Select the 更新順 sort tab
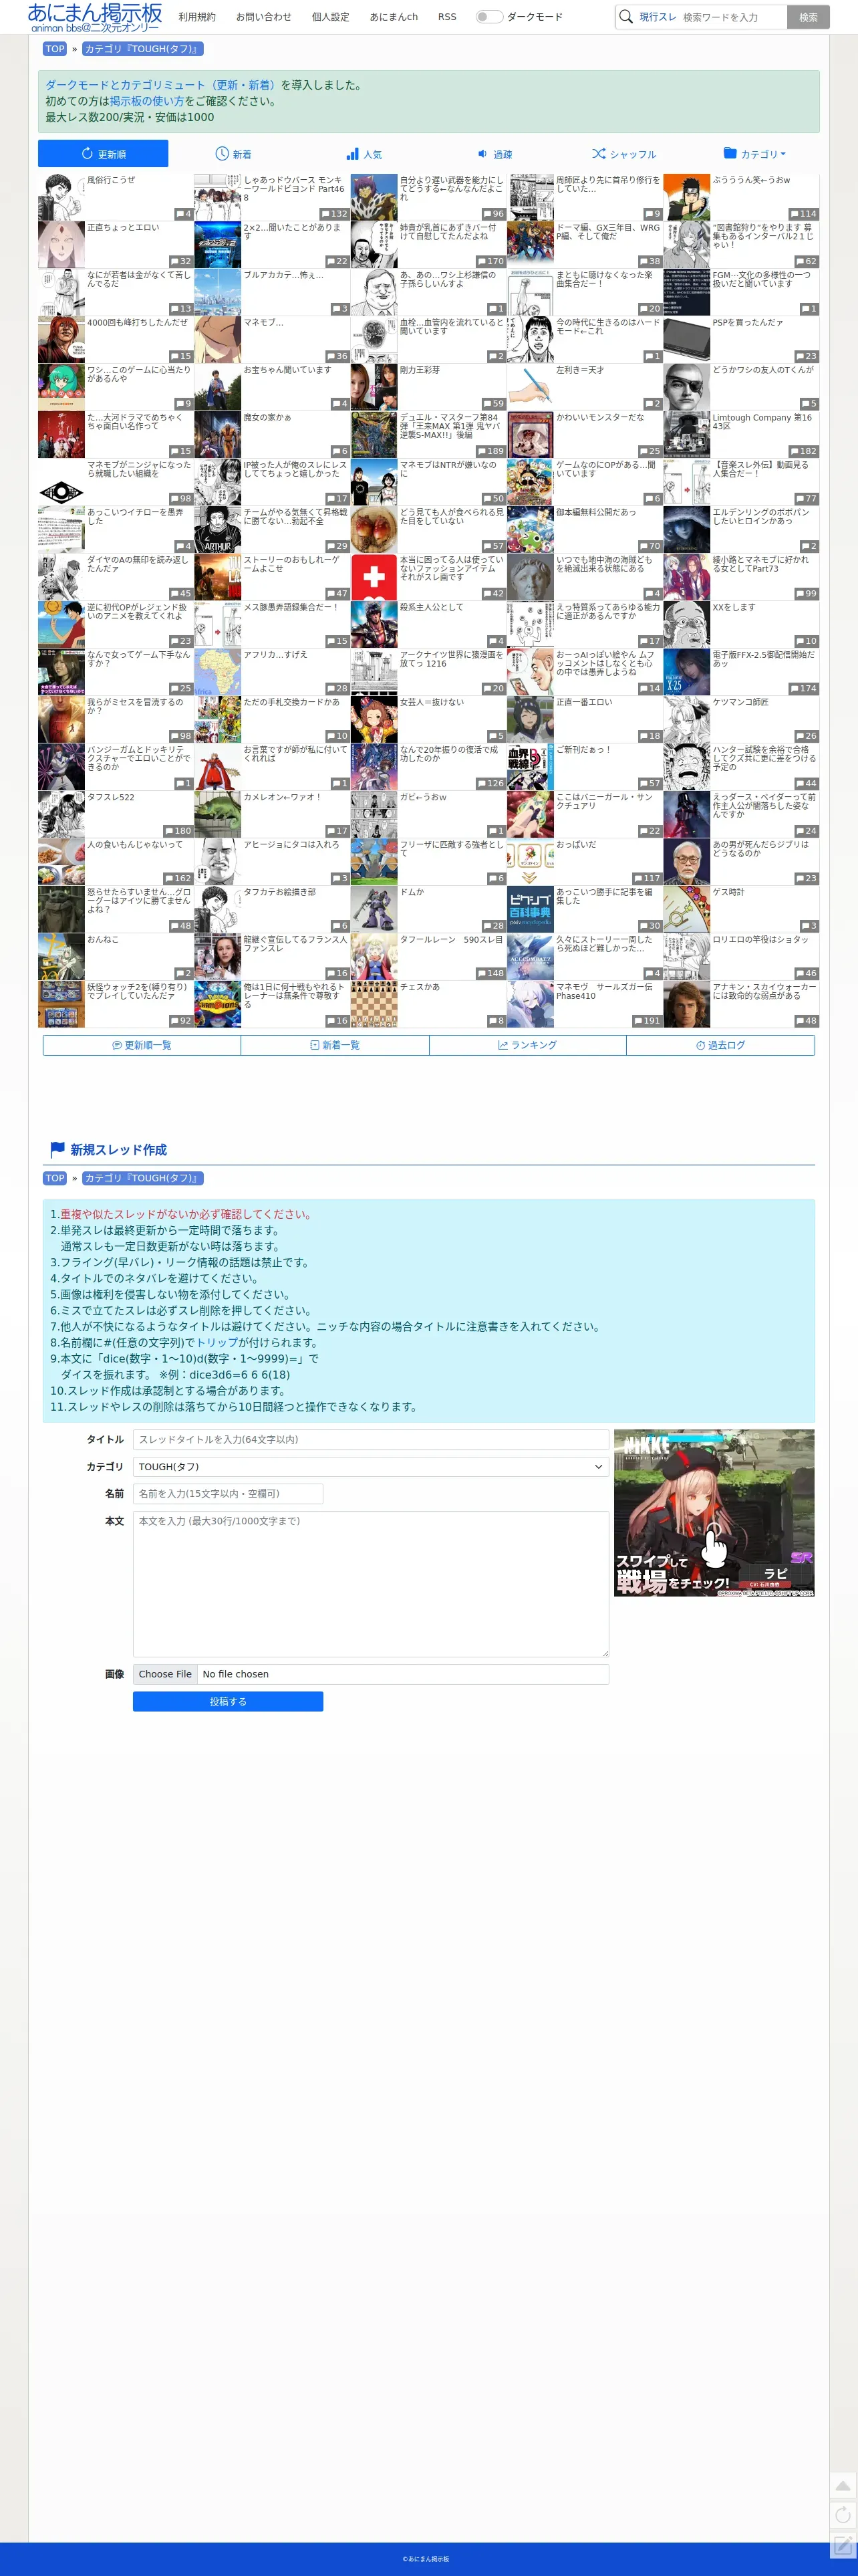Viewport: 858px width, 2576px height. pos(103,154)
